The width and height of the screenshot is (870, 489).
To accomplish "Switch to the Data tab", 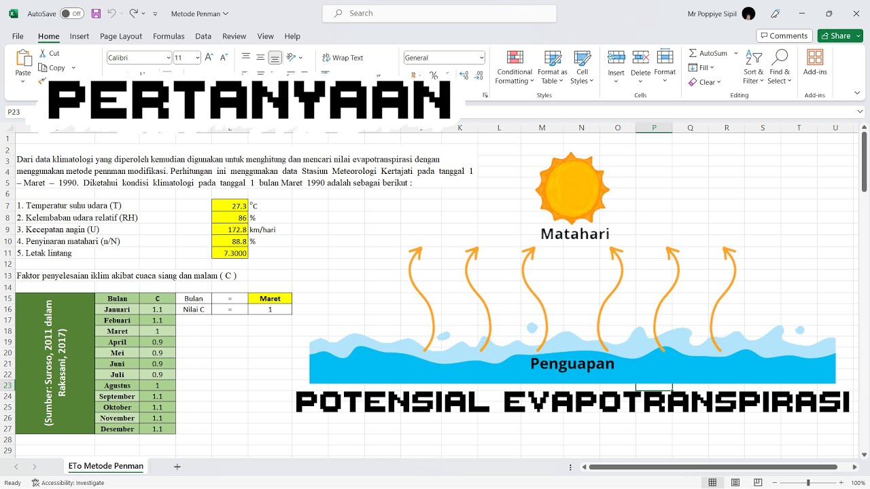I will click(203, 36).
